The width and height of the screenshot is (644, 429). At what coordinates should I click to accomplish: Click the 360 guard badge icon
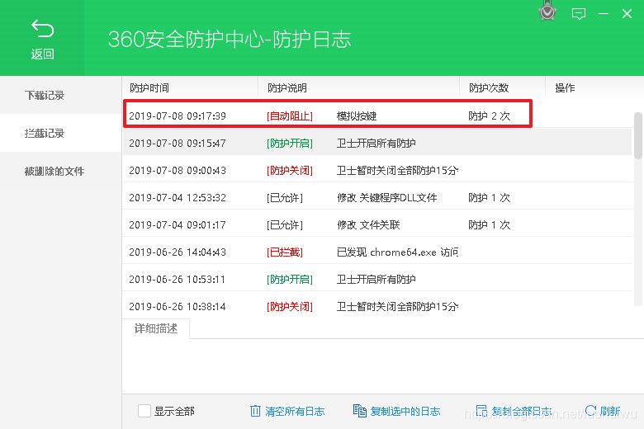547,11
